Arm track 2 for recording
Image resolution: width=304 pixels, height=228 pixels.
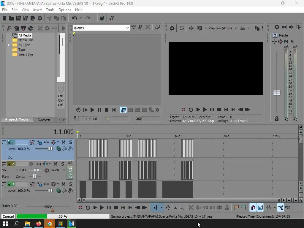click(x=31, y=164)
